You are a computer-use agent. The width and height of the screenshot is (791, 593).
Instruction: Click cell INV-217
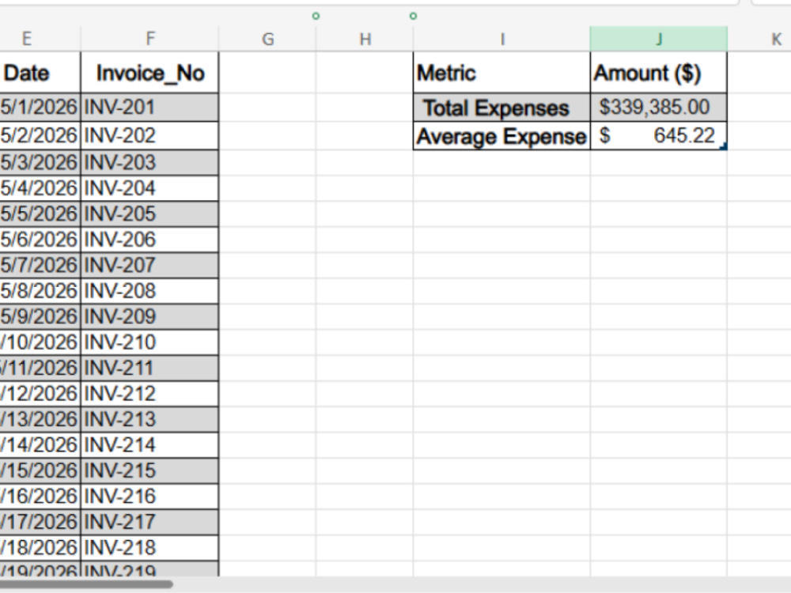(x=149, y=523)
